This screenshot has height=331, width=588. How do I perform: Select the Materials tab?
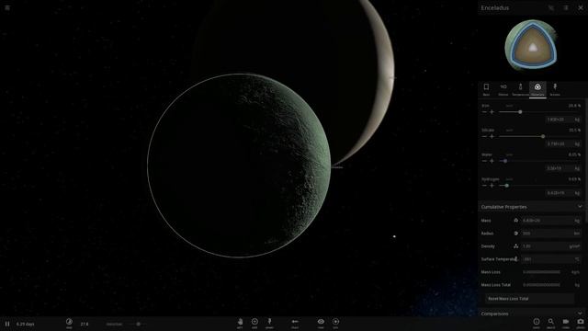point(537,90)
